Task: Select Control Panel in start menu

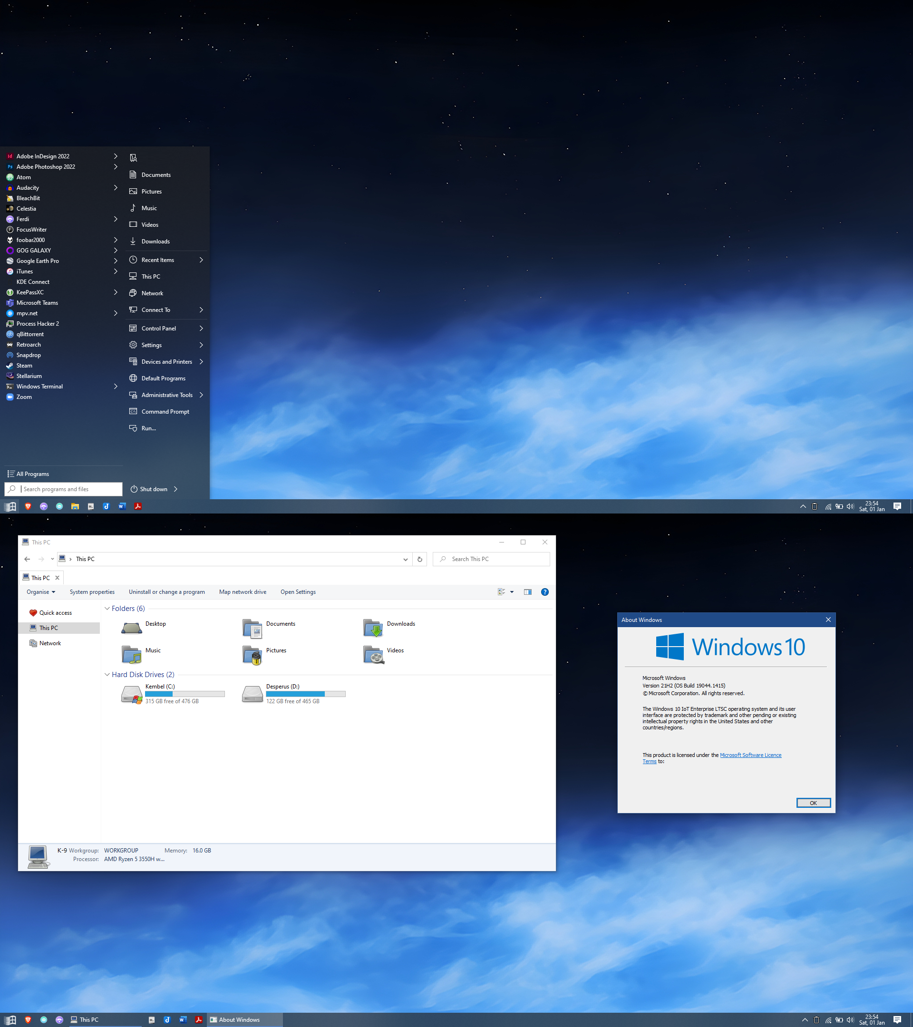Action: pos(158,328)
